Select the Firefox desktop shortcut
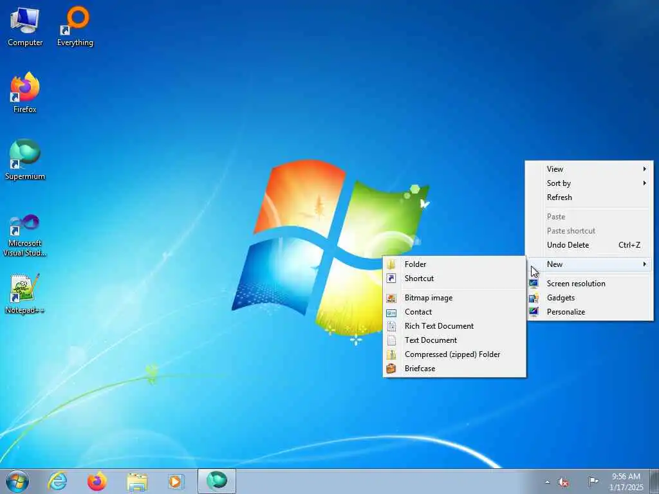The width and height of the screenshot is (659, 494). 25,93
